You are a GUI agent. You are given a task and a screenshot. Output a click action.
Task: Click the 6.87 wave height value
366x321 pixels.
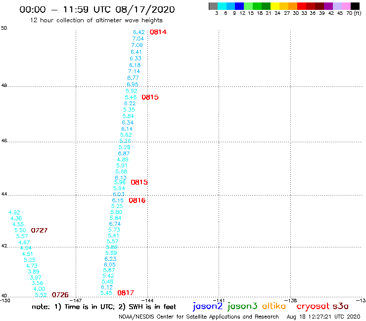click(x=124, y=154)
